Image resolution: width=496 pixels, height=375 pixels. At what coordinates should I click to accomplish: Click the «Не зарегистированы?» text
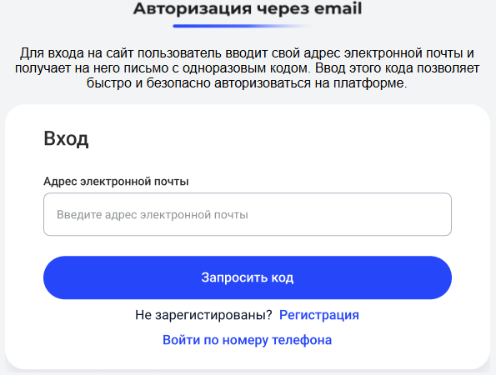coord(203,315)
